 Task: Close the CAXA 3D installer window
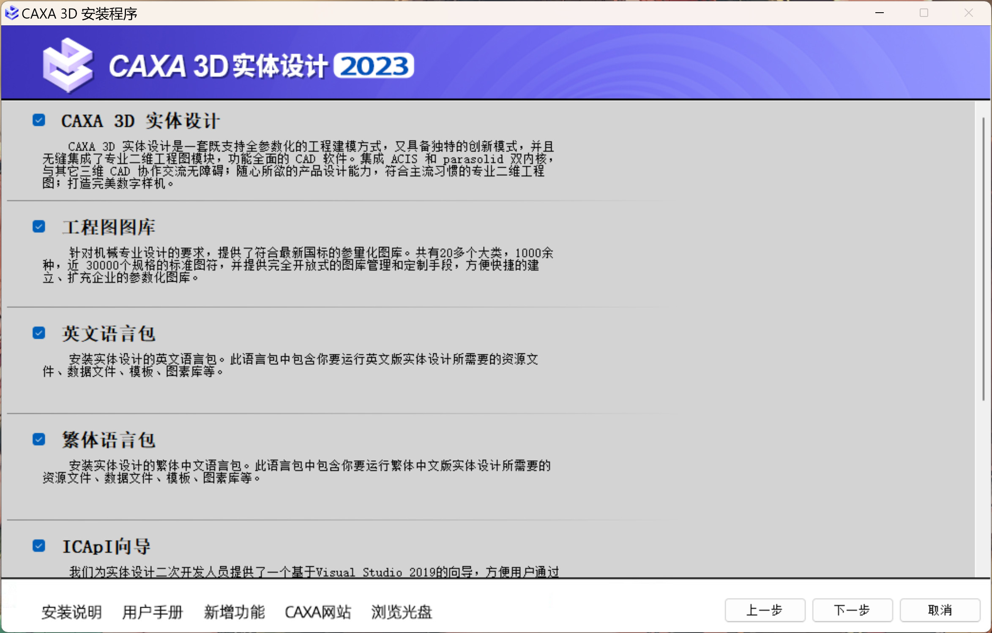pyautogui.click(x=968, y=13)
